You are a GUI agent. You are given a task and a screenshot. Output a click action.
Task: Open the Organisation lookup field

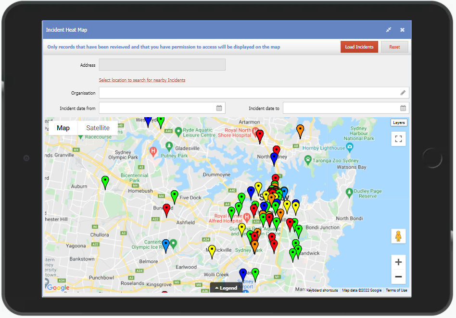coord(250,92)
